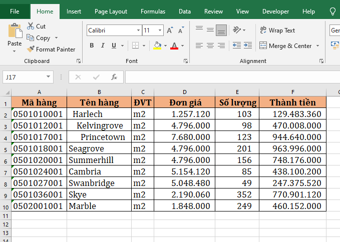
Task: Toggle Italic formatting
Action: point(103,46)
